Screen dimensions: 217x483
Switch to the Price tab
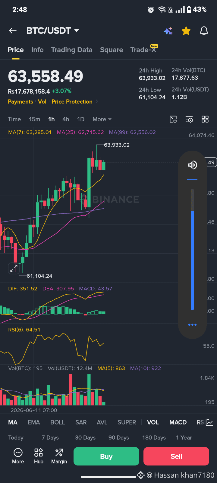point(16,50)
